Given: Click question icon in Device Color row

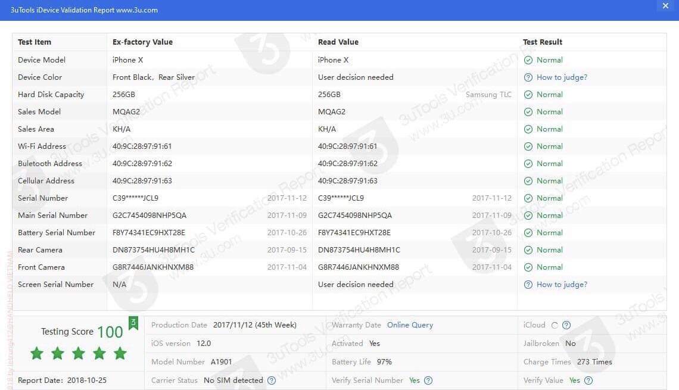Looking at the screenshot, I should coord(528,77).
